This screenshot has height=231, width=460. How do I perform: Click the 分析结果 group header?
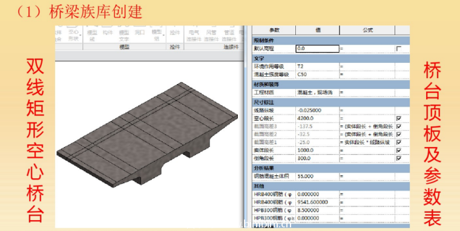(x=331, y=168)
